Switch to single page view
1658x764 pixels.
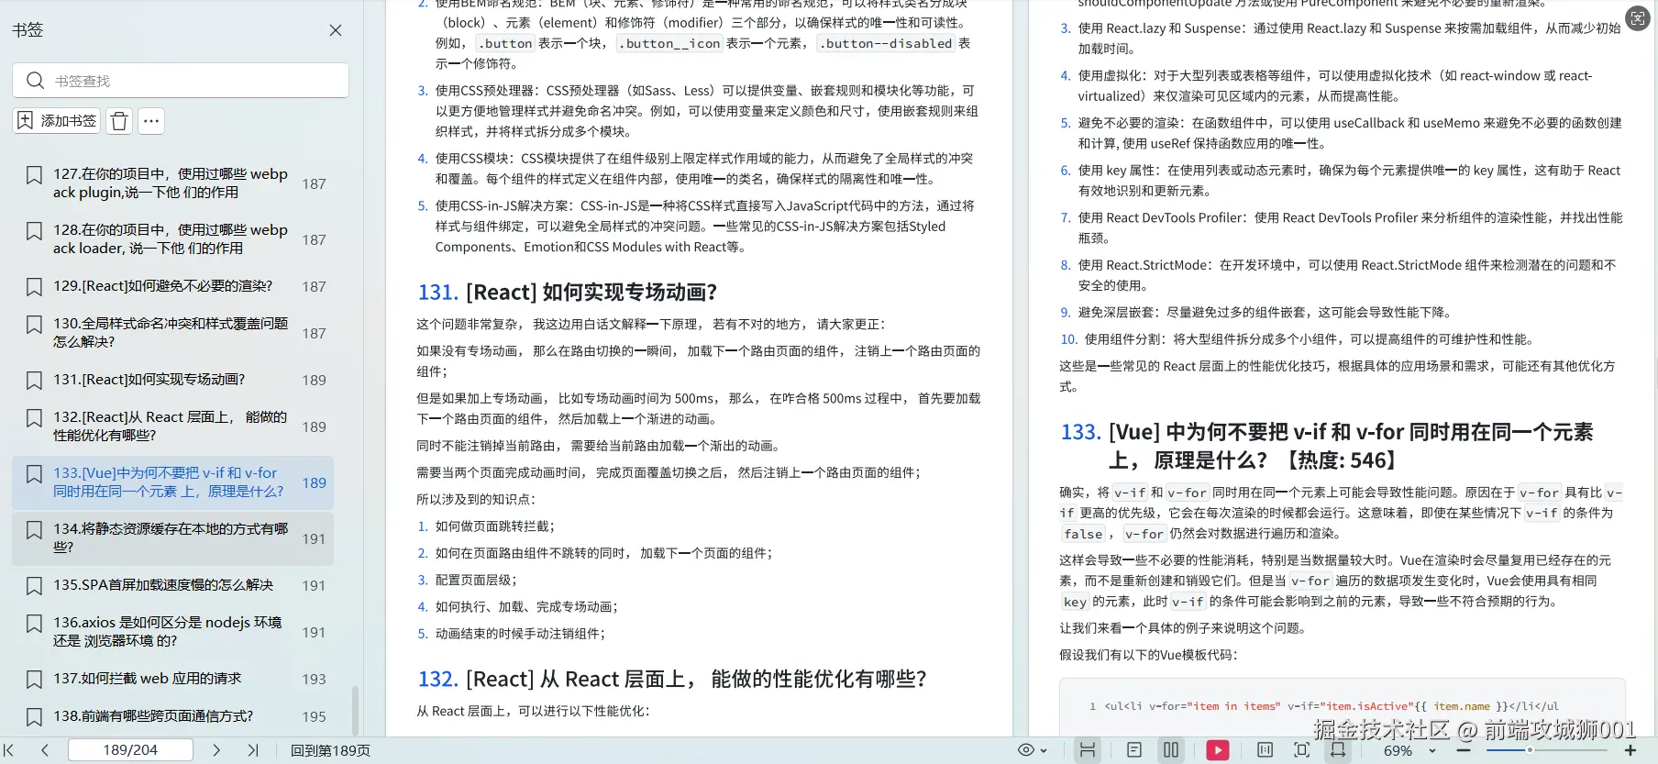(1134, 750)
